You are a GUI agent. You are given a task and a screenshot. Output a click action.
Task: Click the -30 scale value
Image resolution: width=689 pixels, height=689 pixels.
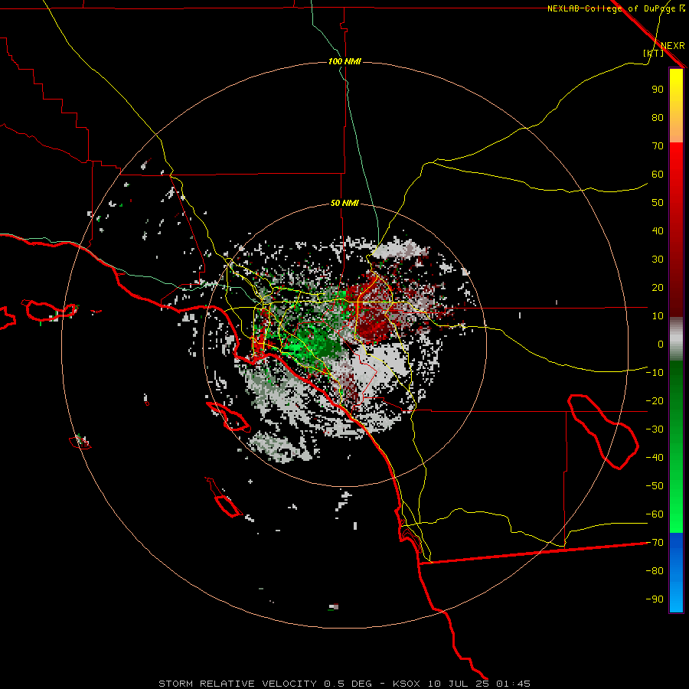655,429
